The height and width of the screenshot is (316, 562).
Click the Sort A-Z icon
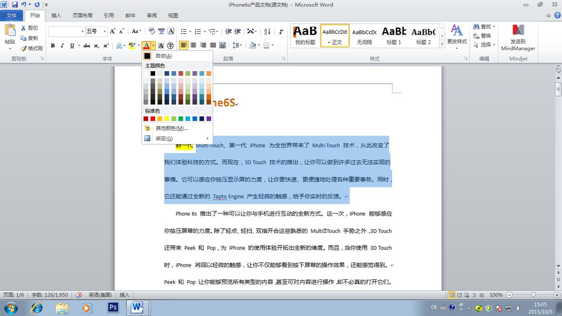267,32
